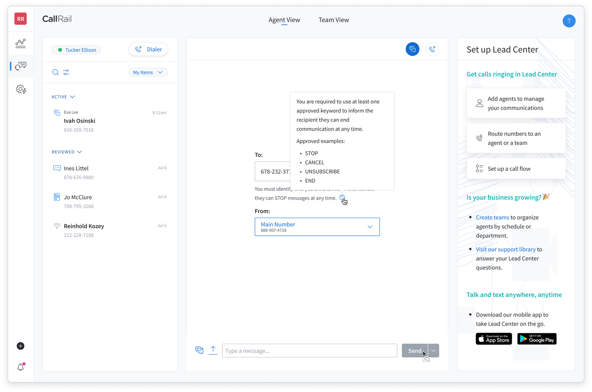Collapse the ACTIVE conversations section
592x392 pixels.
[72, 96]
